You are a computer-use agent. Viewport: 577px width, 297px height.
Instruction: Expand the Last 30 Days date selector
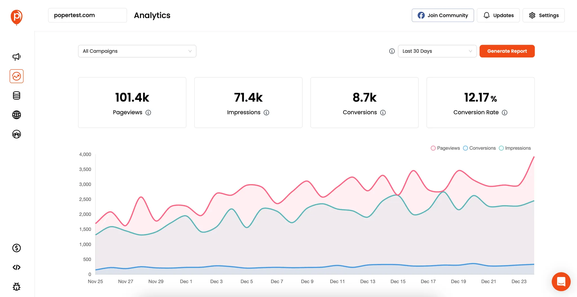coord(437,51)
